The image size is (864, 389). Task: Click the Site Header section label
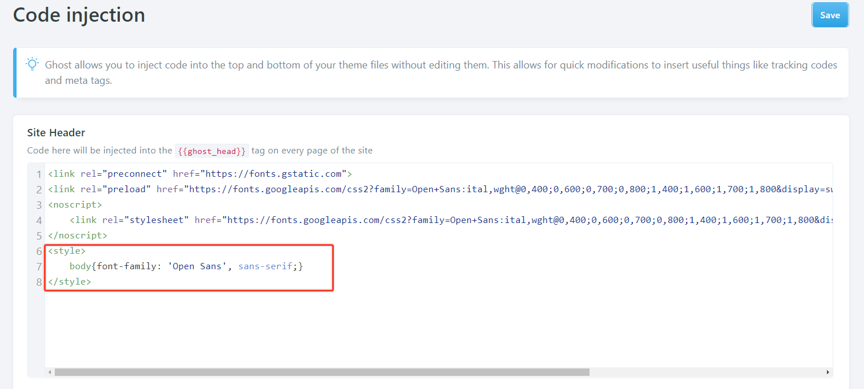point(56,132)
